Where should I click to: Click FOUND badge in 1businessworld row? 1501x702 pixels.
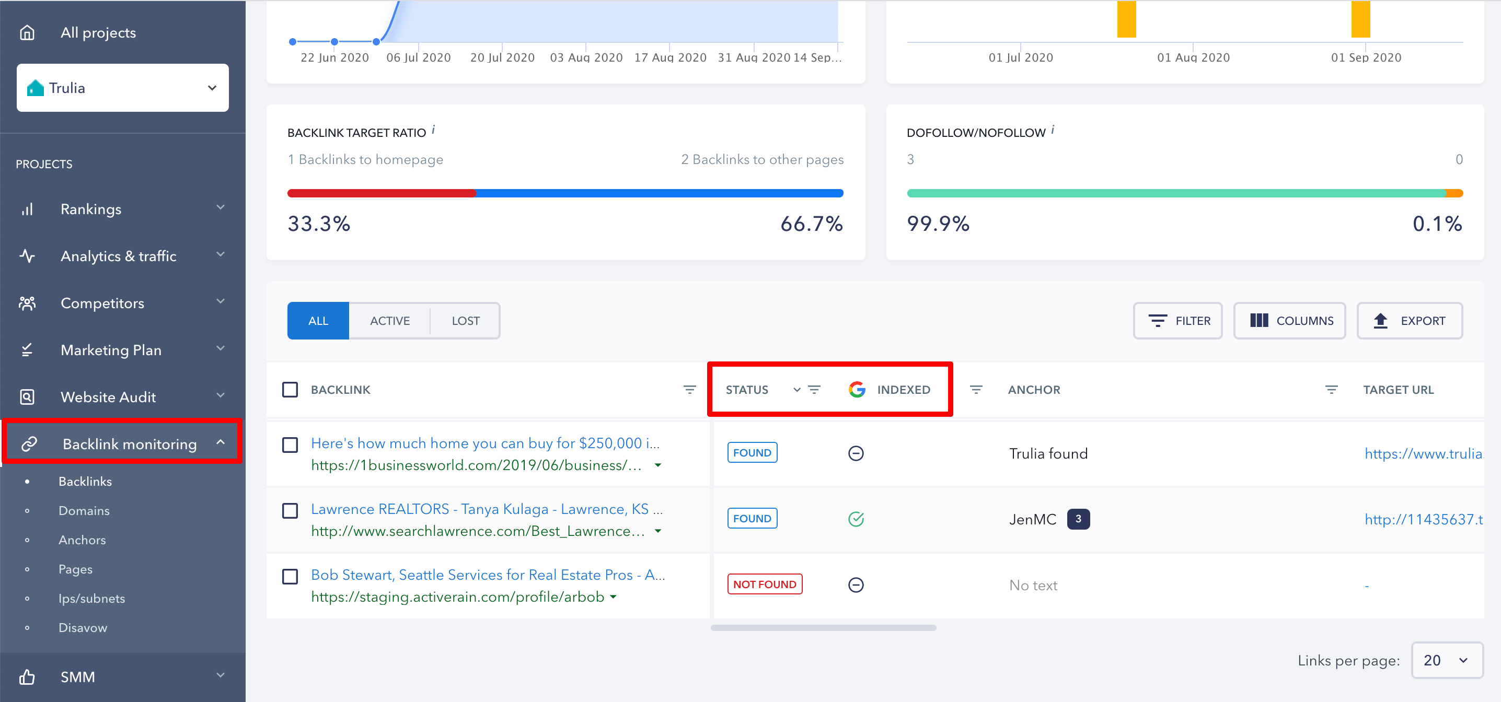click(752, 453)
